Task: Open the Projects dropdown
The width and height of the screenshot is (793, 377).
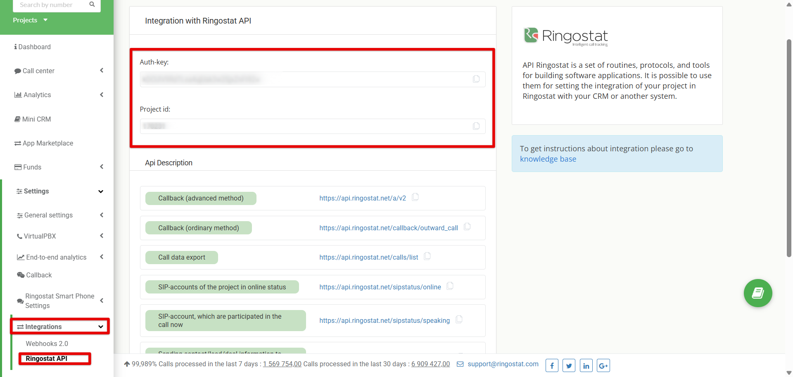Action: pos(30,20)
